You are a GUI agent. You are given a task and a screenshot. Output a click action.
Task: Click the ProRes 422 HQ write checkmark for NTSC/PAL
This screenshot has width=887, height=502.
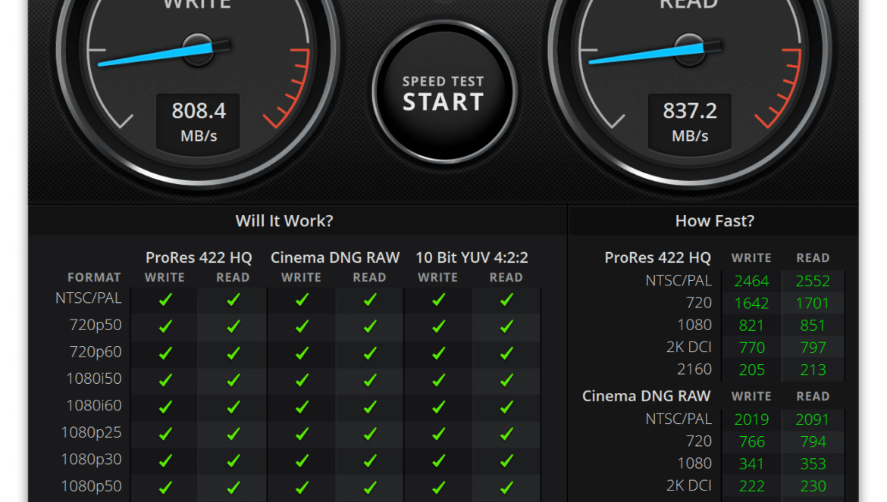tap(165, 299)
